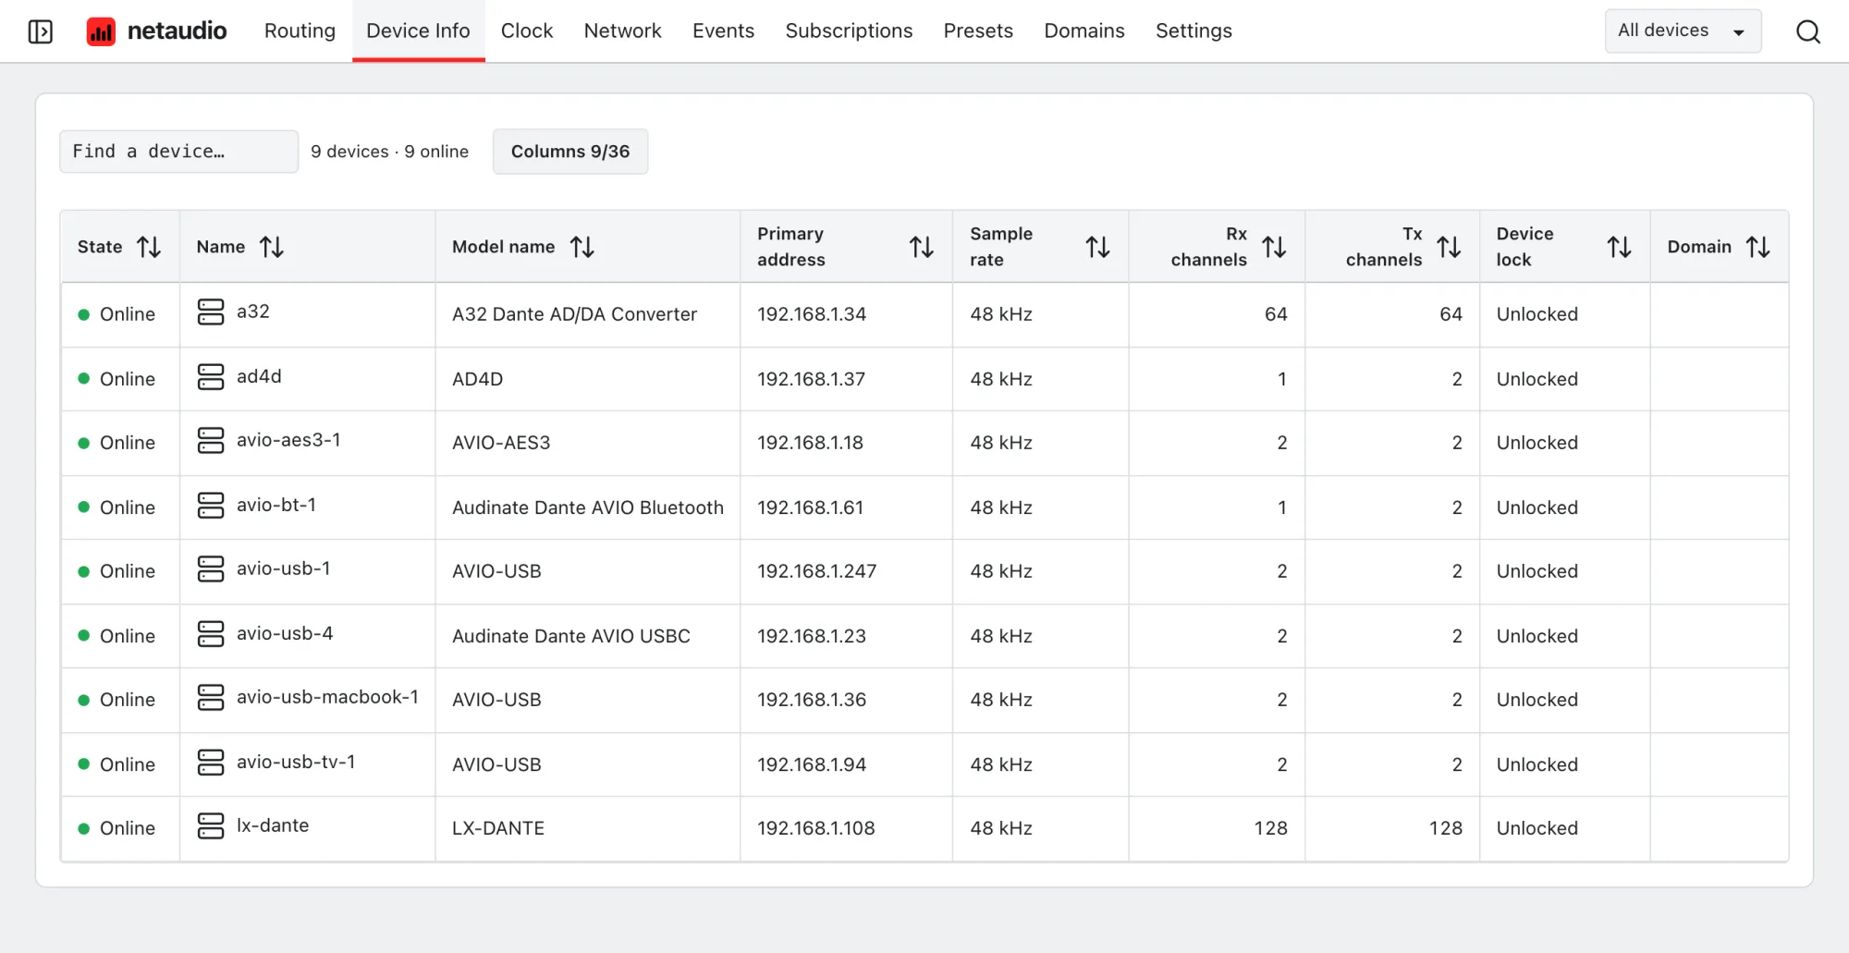
Task: Sort by Model name column arrows
Action: tap(582, 247)
